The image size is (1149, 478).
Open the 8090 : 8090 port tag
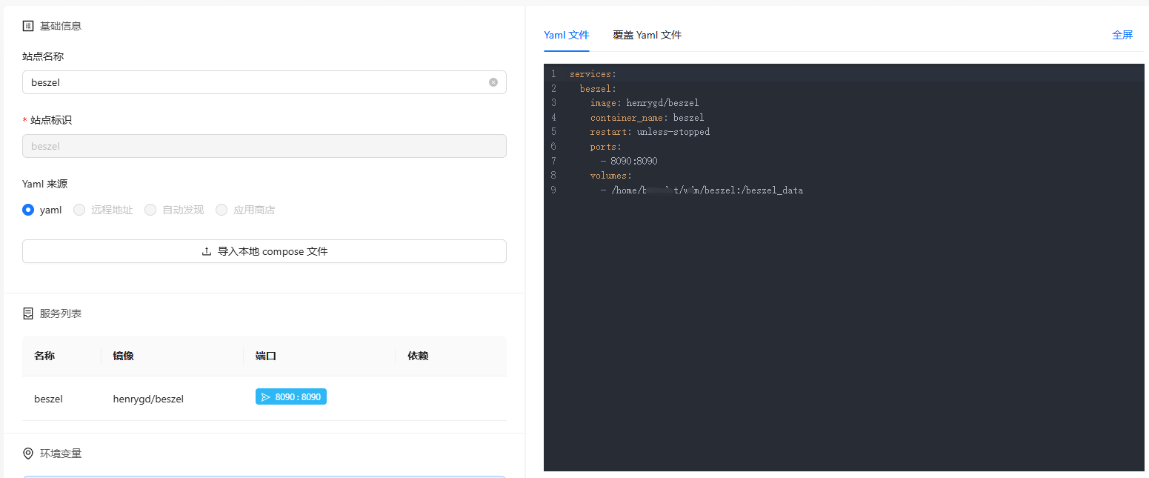click(x=291, y=397)
